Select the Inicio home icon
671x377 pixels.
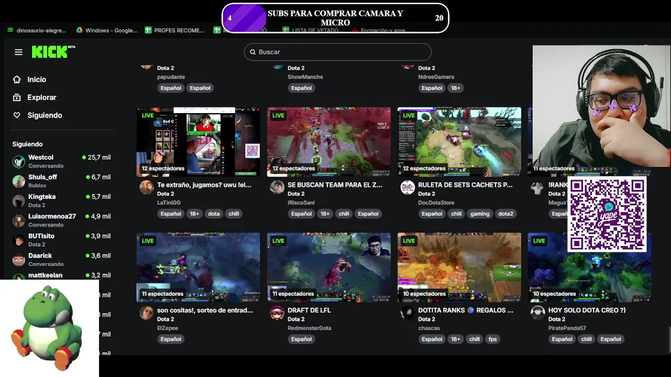17,80
